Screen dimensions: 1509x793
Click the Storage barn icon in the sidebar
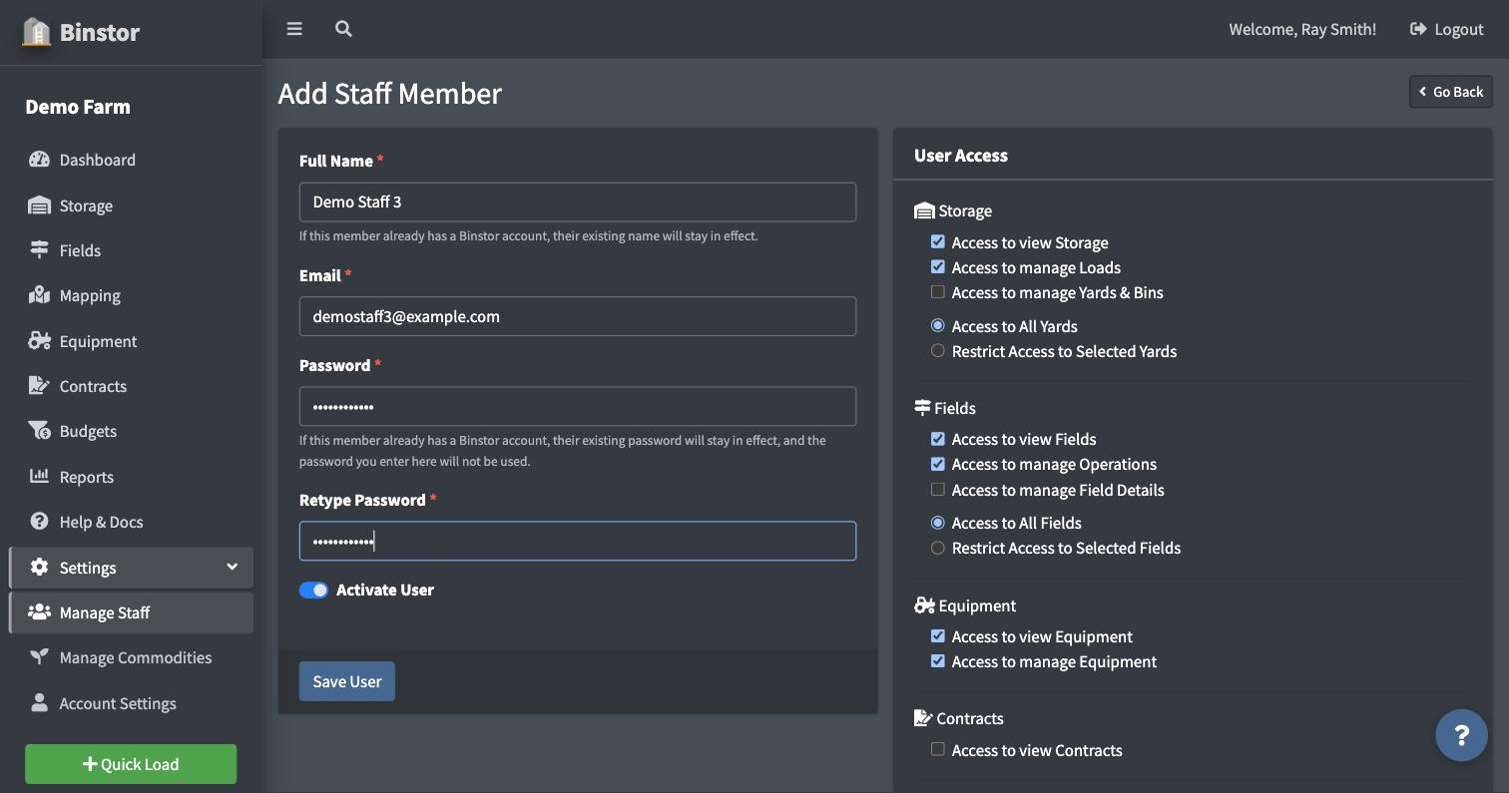[x=39, y=205]
